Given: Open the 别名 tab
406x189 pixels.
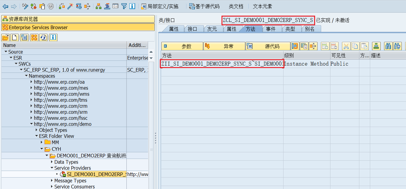Looking at the screenshot, I should click(310, 29).
